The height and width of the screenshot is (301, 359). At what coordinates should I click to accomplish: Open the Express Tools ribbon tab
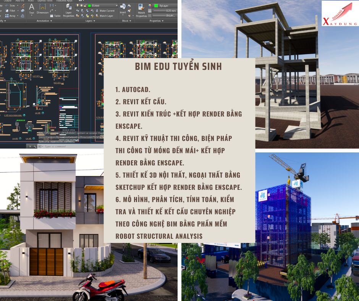click(x=45, y=1)
